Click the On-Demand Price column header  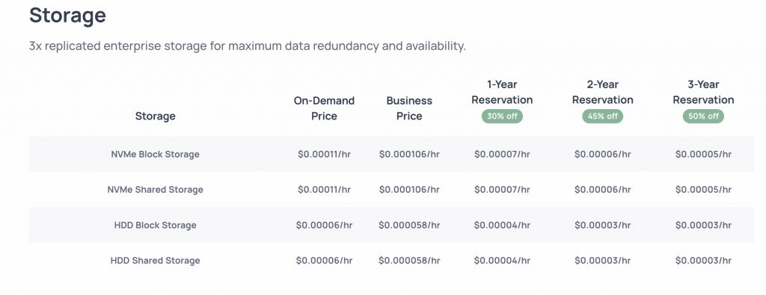click(324, 108)
